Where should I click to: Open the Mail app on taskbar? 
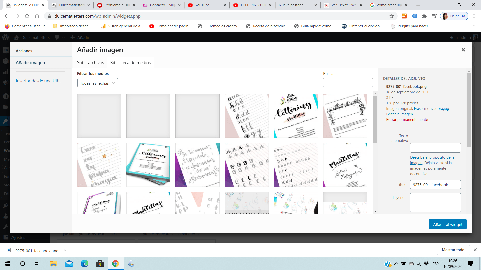[69, 264]
